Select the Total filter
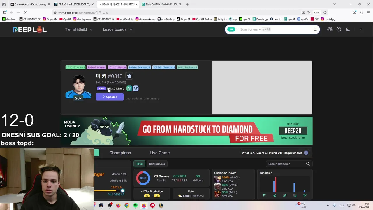Image resolution: width=373 pixels, height=210 pixels. click(140, 164)
